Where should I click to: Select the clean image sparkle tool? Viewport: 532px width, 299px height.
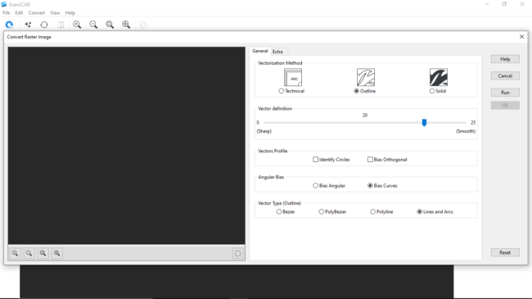[x=28, y=25]
